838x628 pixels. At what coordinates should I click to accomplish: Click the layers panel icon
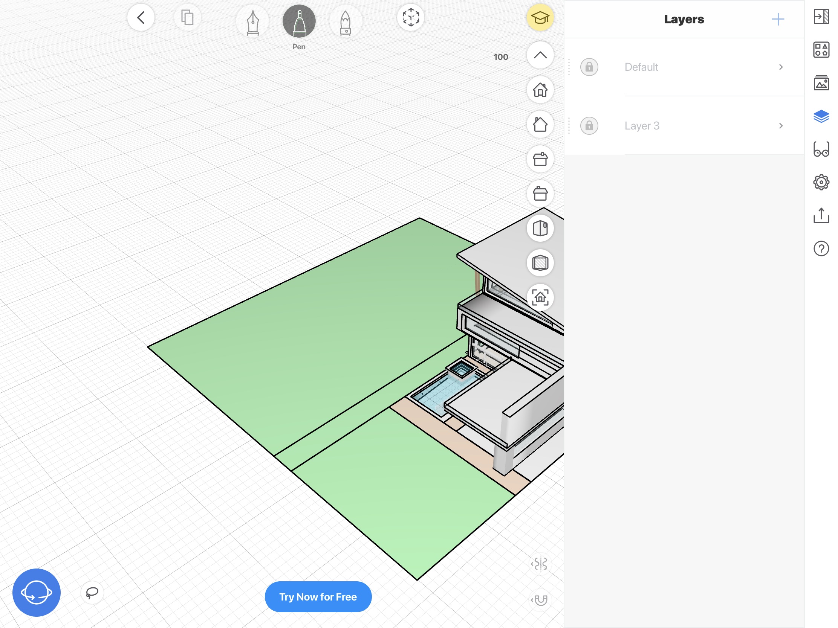(x=821, y=116)
